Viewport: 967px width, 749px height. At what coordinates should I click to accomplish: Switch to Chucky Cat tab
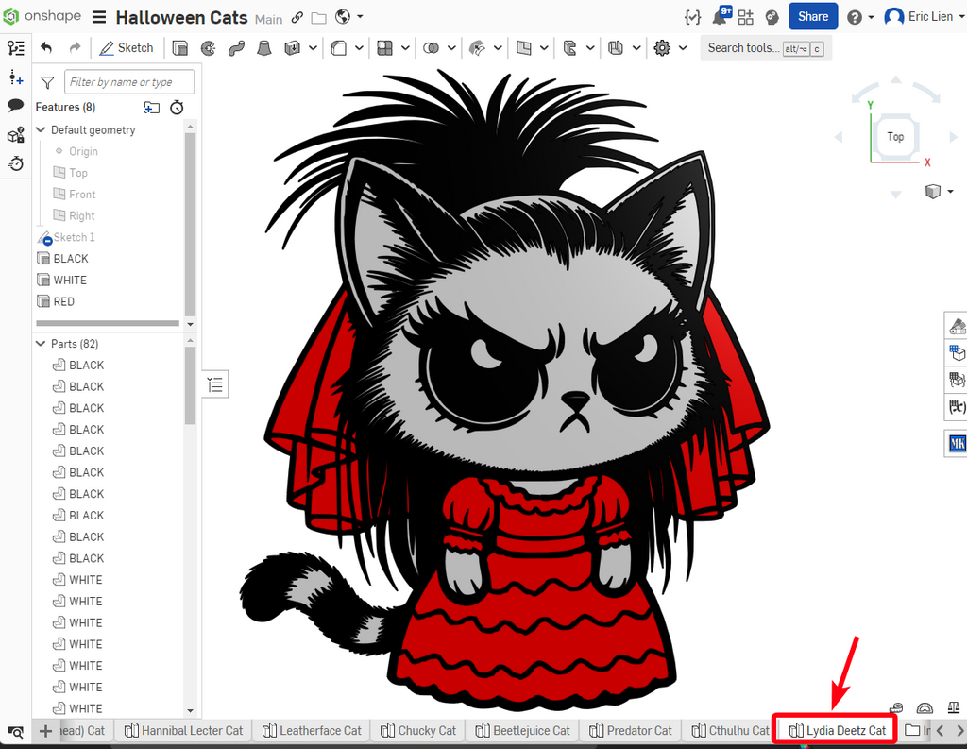(x=418, y=730)
